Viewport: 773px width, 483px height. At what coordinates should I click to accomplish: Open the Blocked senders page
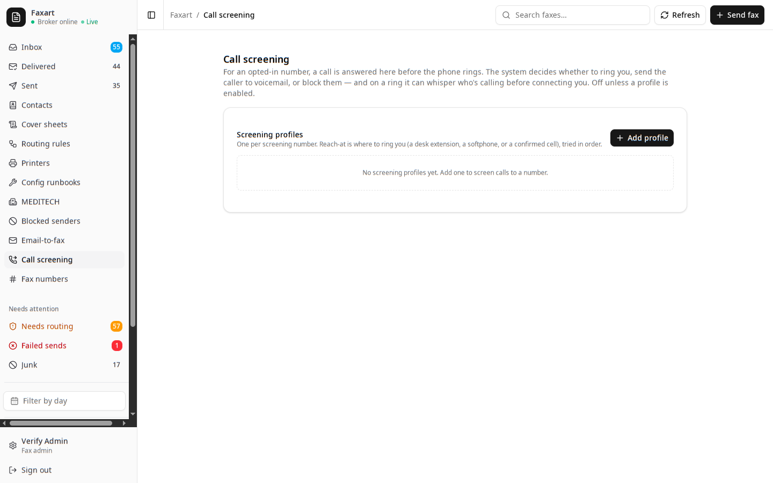pos(64,221)
